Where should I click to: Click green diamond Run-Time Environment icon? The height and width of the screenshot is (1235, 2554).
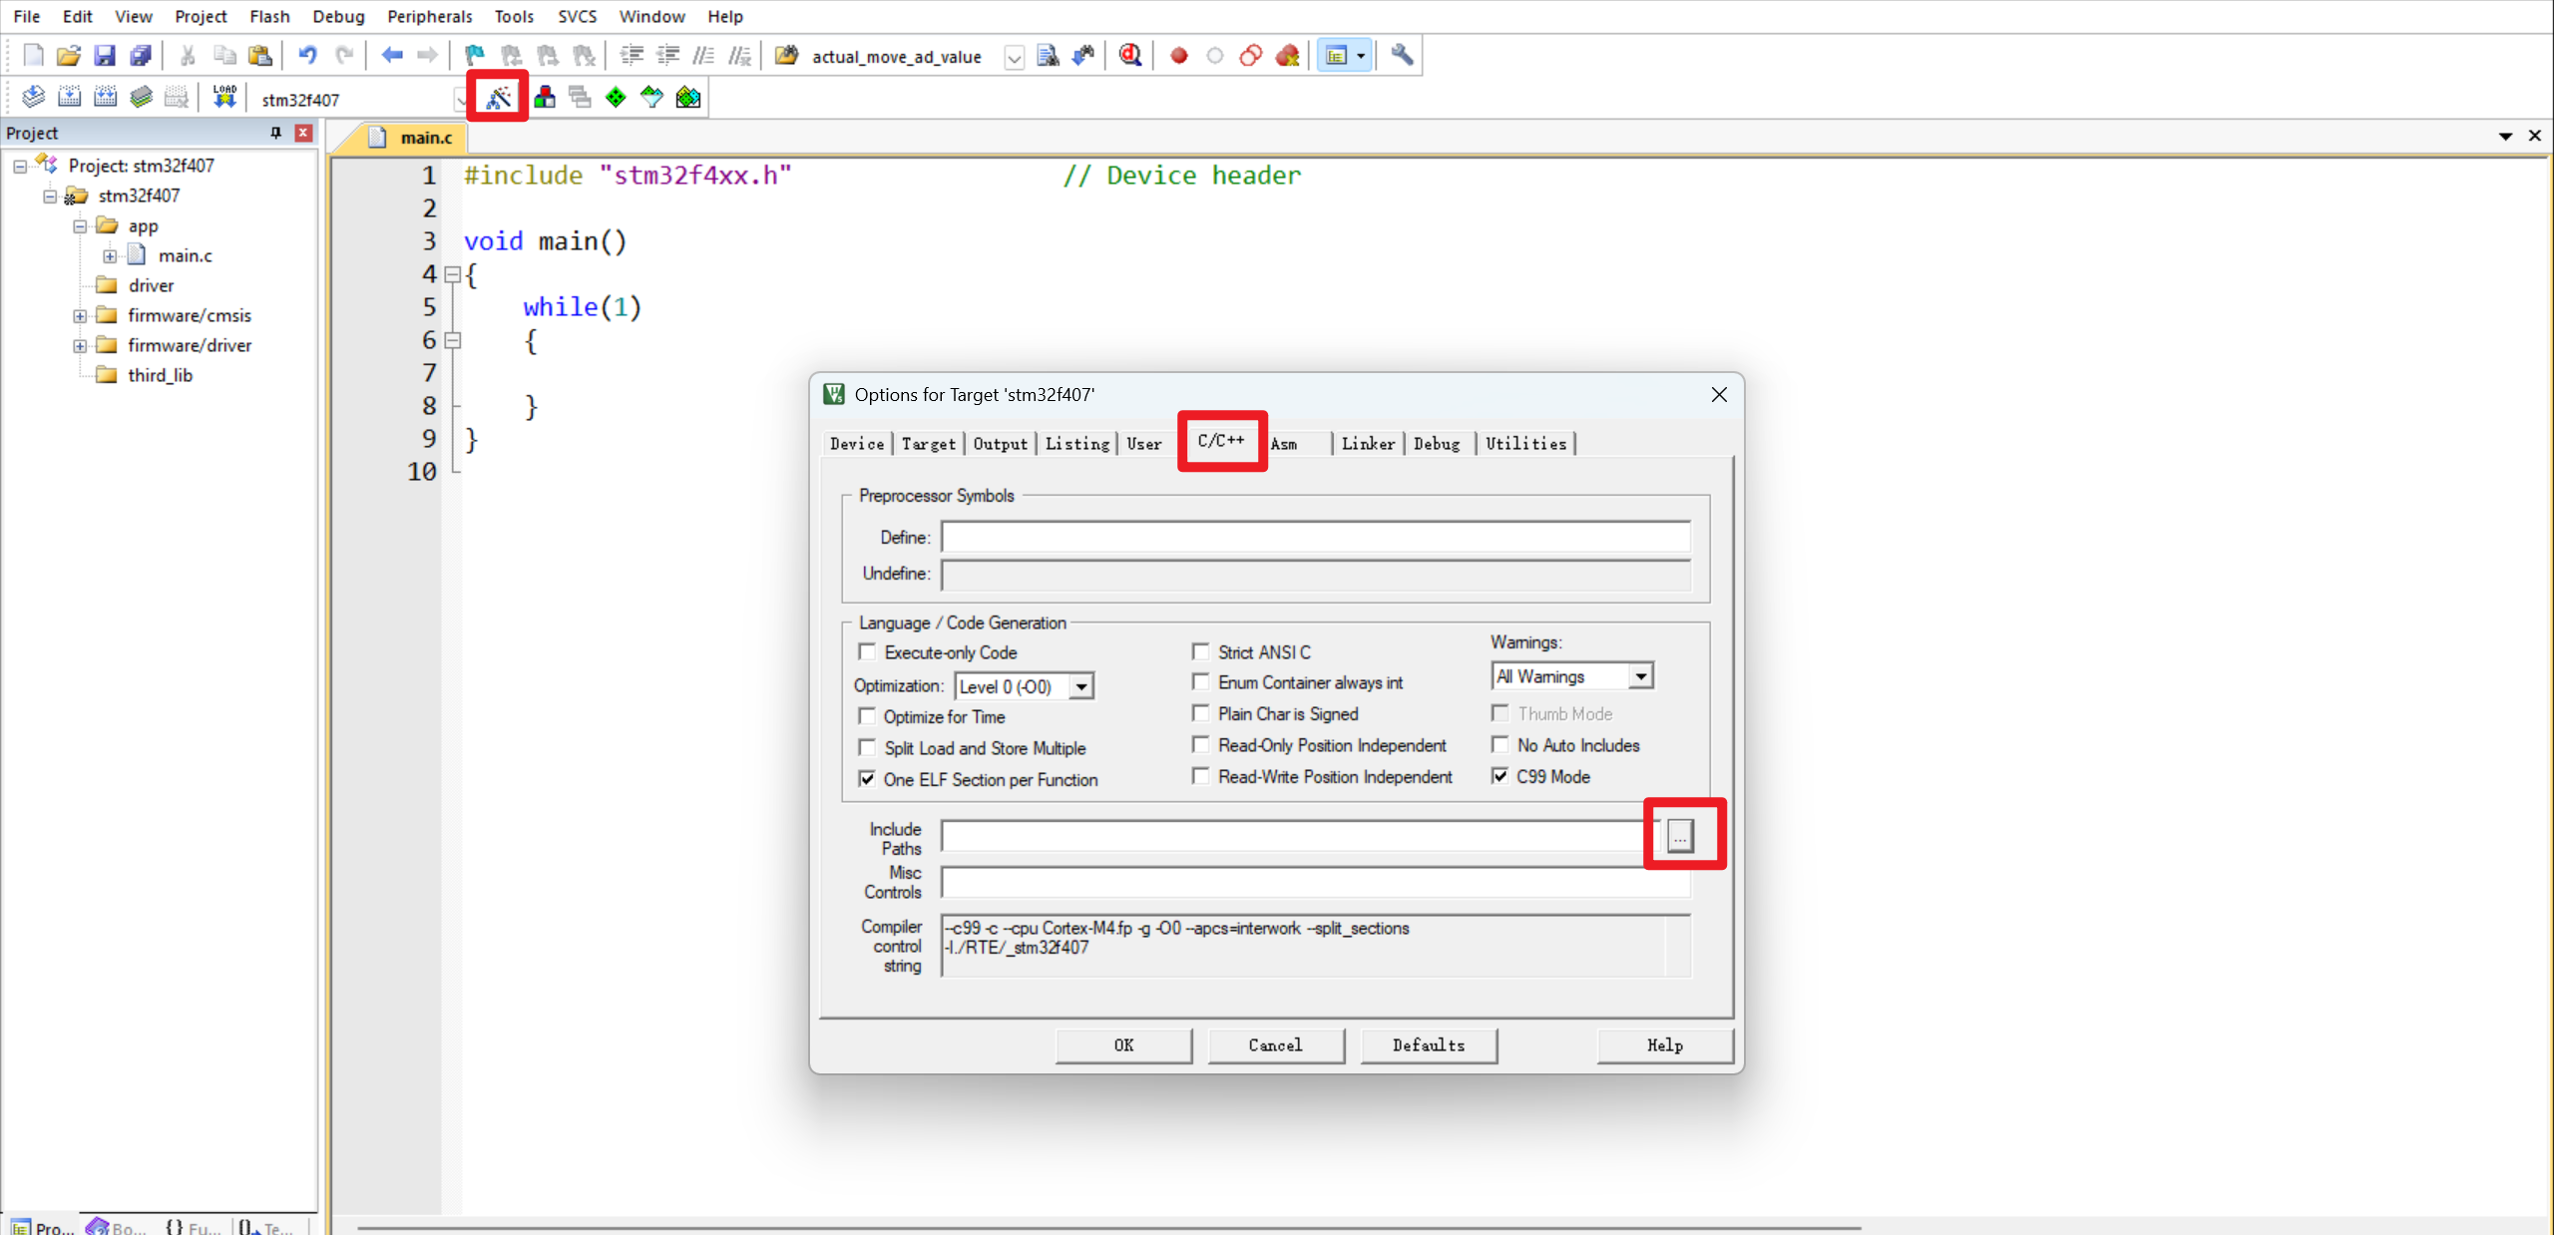click(616, 97)
